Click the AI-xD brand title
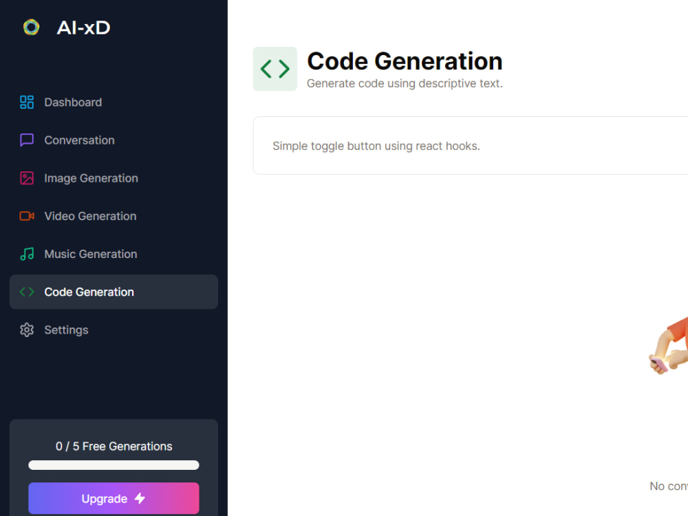This screenshot has height=516, width=688. [x=83, y=28]
